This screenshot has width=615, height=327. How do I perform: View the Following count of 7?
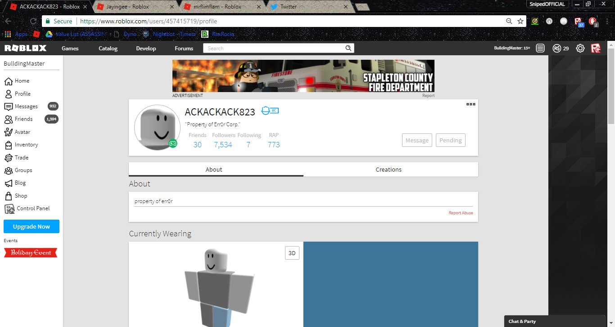(x=248, y=145)
